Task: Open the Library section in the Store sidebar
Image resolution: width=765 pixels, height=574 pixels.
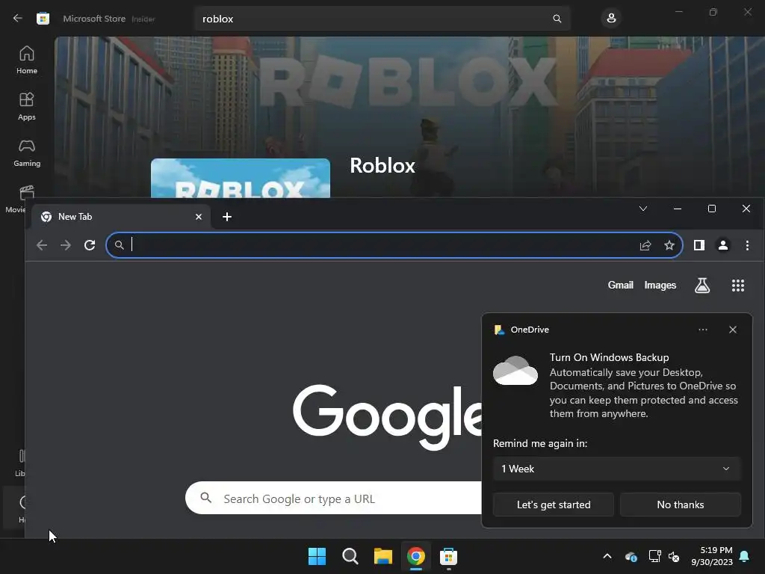Action: (x=20, y=462)
